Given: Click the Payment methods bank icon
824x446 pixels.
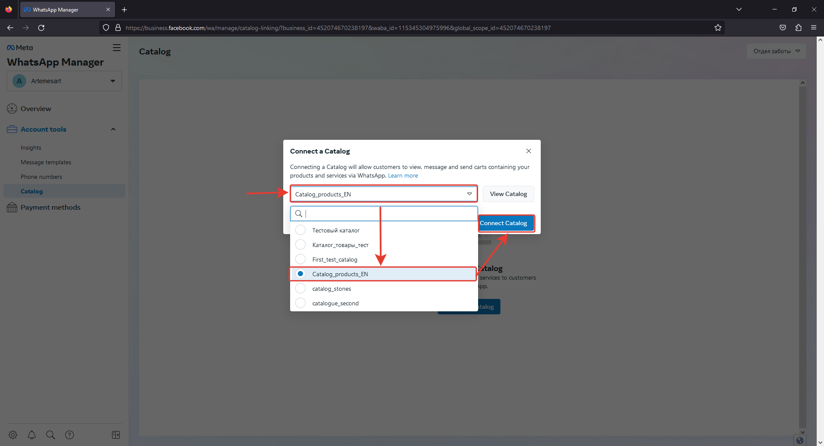Looking at the screenshot, I should [12, 208].
